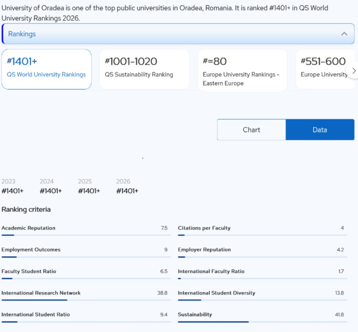
Task: Select the QS World University Rankings card
Action: (x=46, y=69)
